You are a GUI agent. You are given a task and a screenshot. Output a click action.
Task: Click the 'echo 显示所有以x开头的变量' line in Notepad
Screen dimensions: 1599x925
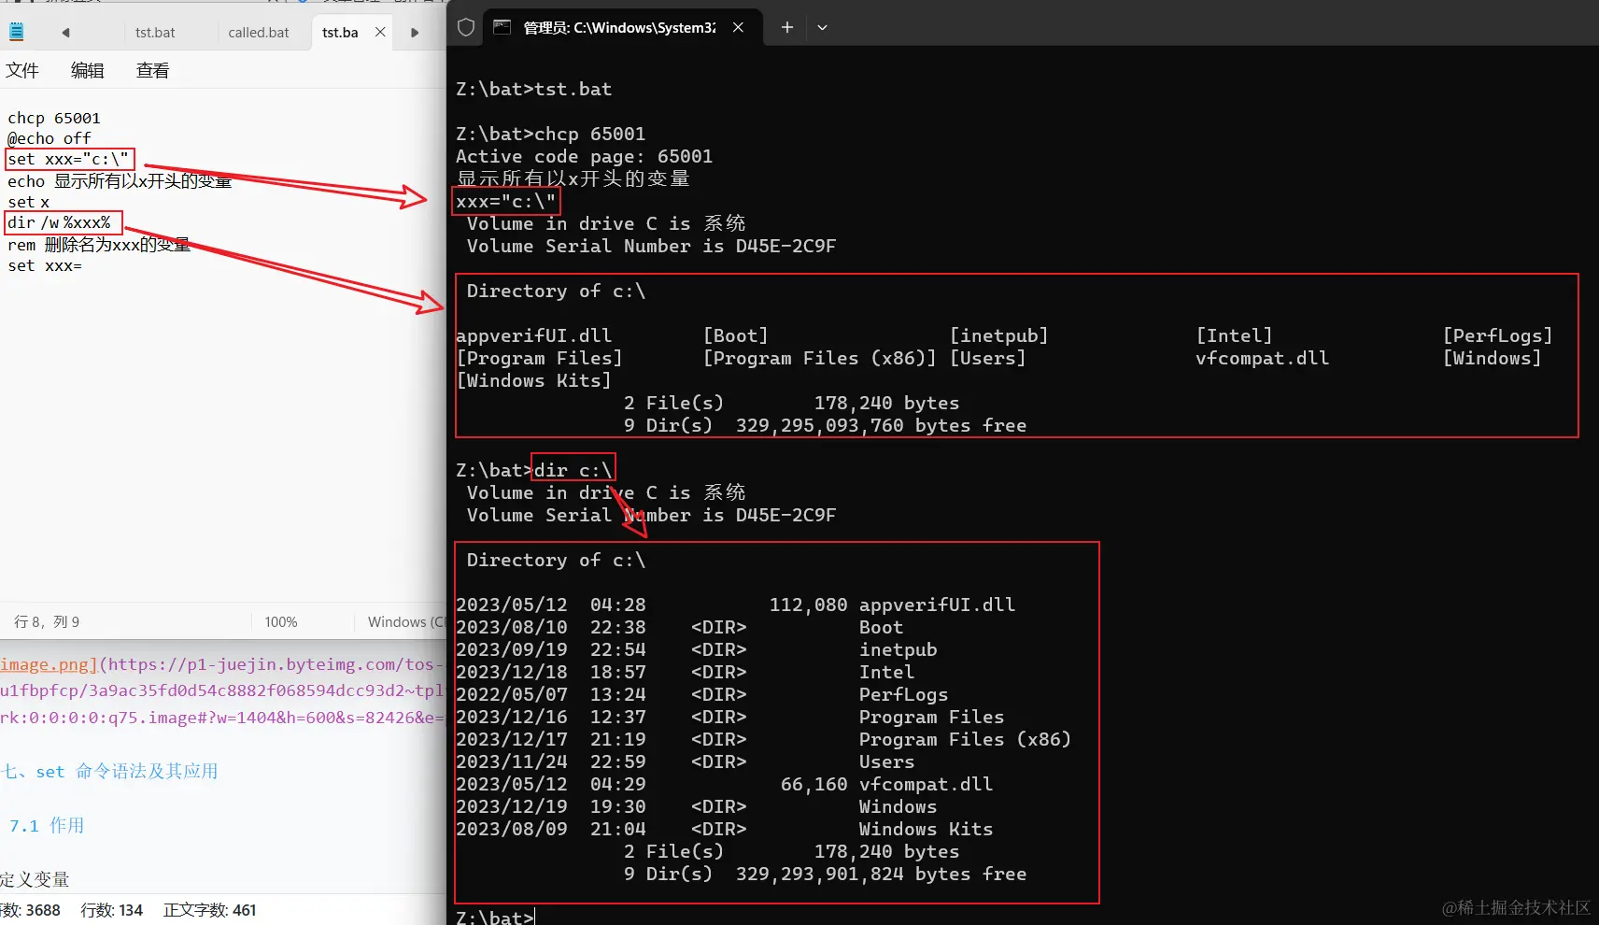tap(119, 180)
